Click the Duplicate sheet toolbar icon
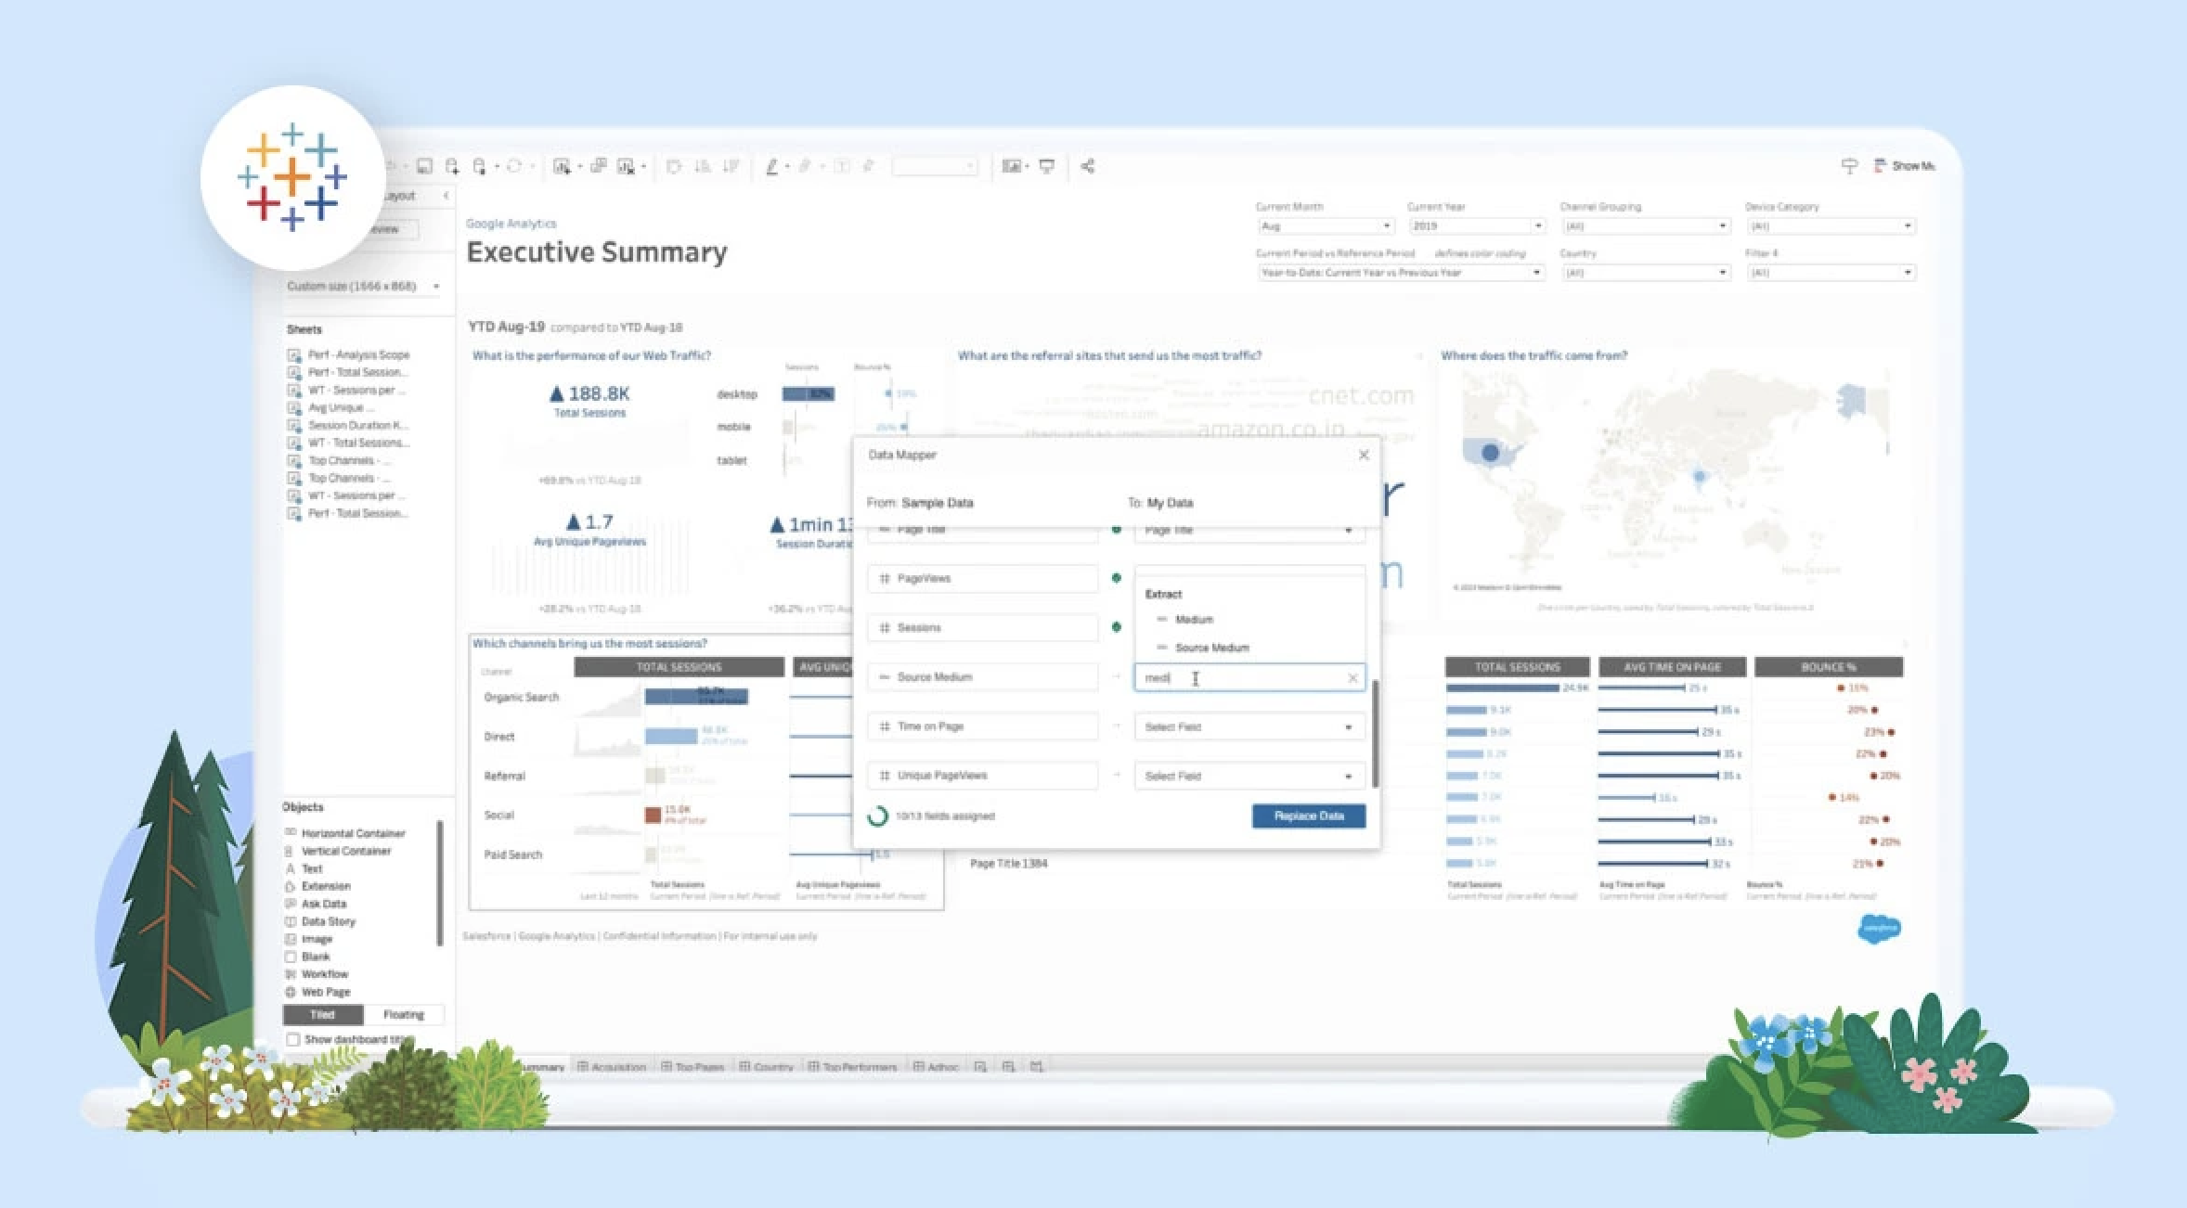Viewport: 2187px width, 1208px height. (599, 166)
